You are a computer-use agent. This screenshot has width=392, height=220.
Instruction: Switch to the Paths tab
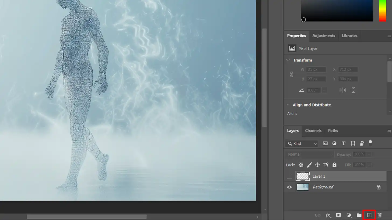(x=333, y=131)
